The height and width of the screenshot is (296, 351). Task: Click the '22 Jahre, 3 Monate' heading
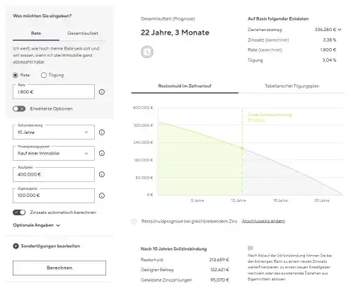coord(175,33)
